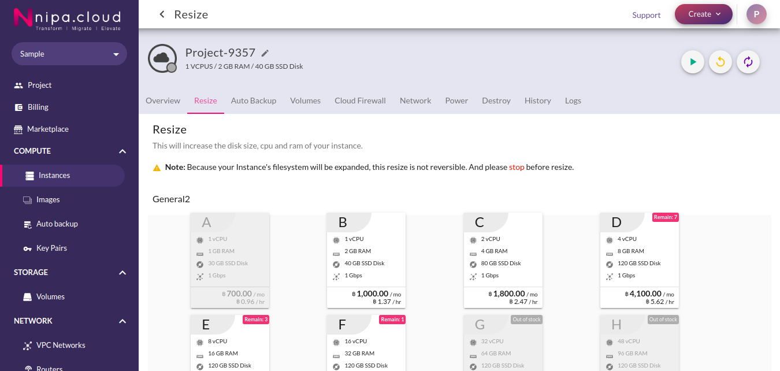Click the yellow reboot instance icon
The height and width of the screenshot is (371, 780).
click(720, 62)
